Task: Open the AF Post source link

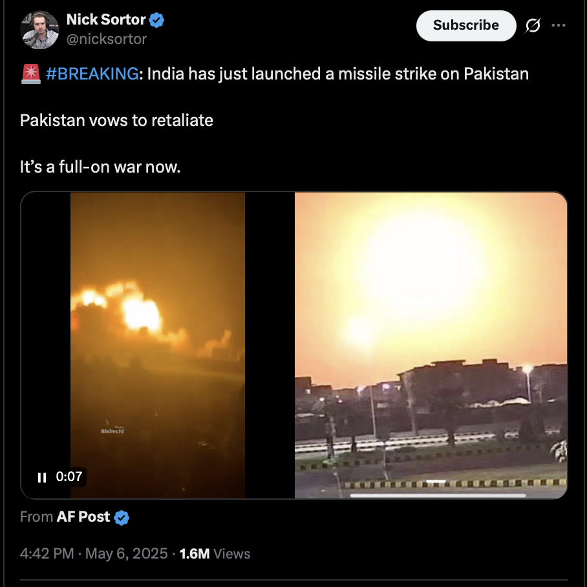Action: [83, 517]
